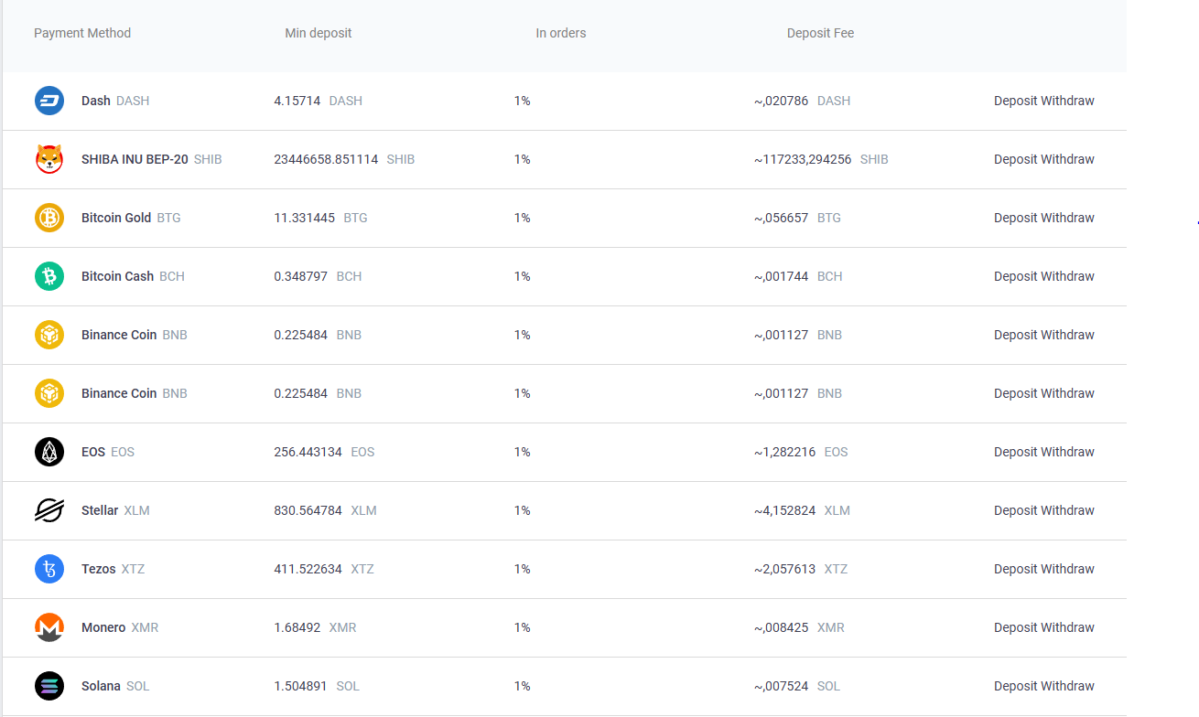
Task: Open Deposit in the Monero row
Action: (x=1016, y=627)
